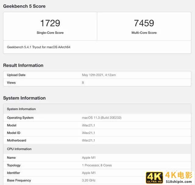Click the Motherboard row label
Screen dimensions: 195x185
point(16,141)
